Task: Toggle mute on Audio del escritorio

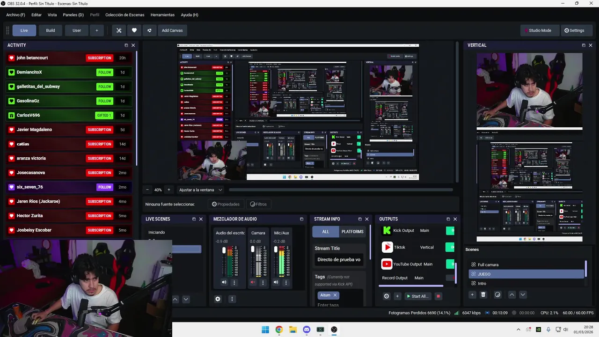Action: click(x=224, y=282)
